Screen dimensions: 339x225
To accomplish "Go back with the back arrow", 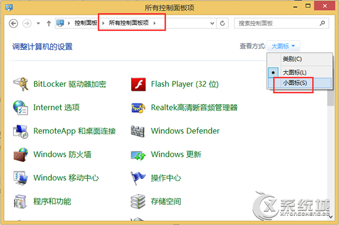I will click(x=14, y=23).
